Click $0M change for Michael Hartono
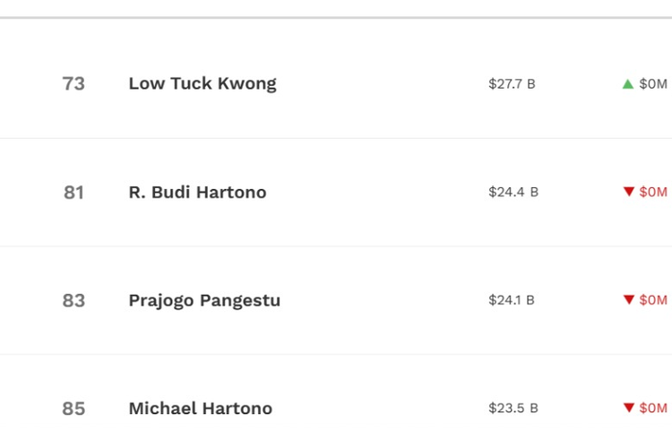Screen dimensions: 672x448 653,408
